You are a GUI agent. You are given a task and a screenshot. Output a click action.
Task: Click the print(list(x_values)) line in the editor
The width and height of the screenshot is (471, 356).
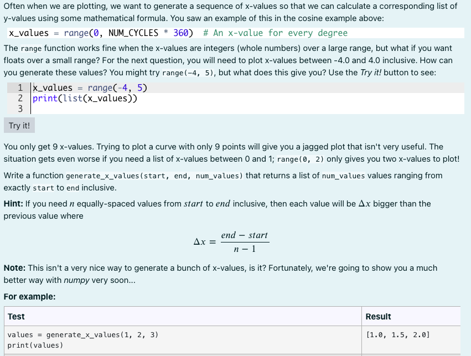(x=83, y=99)
